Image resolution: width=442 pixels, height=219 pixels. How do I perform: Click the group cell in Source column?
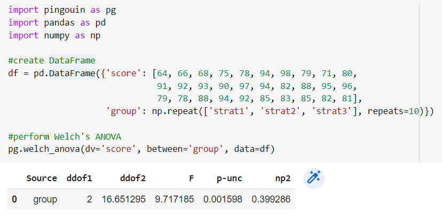(45, 199)
